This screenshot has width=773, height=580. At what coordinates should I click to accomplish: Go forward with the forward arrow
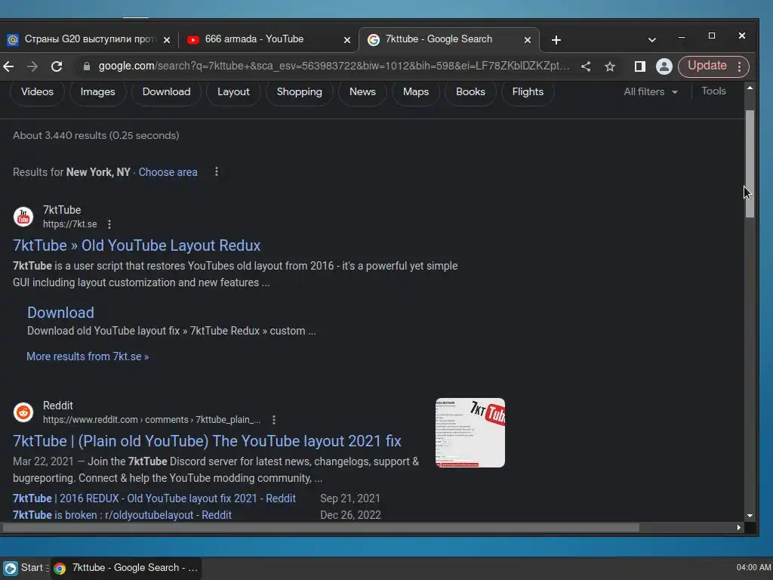click(x=32, y=66)
